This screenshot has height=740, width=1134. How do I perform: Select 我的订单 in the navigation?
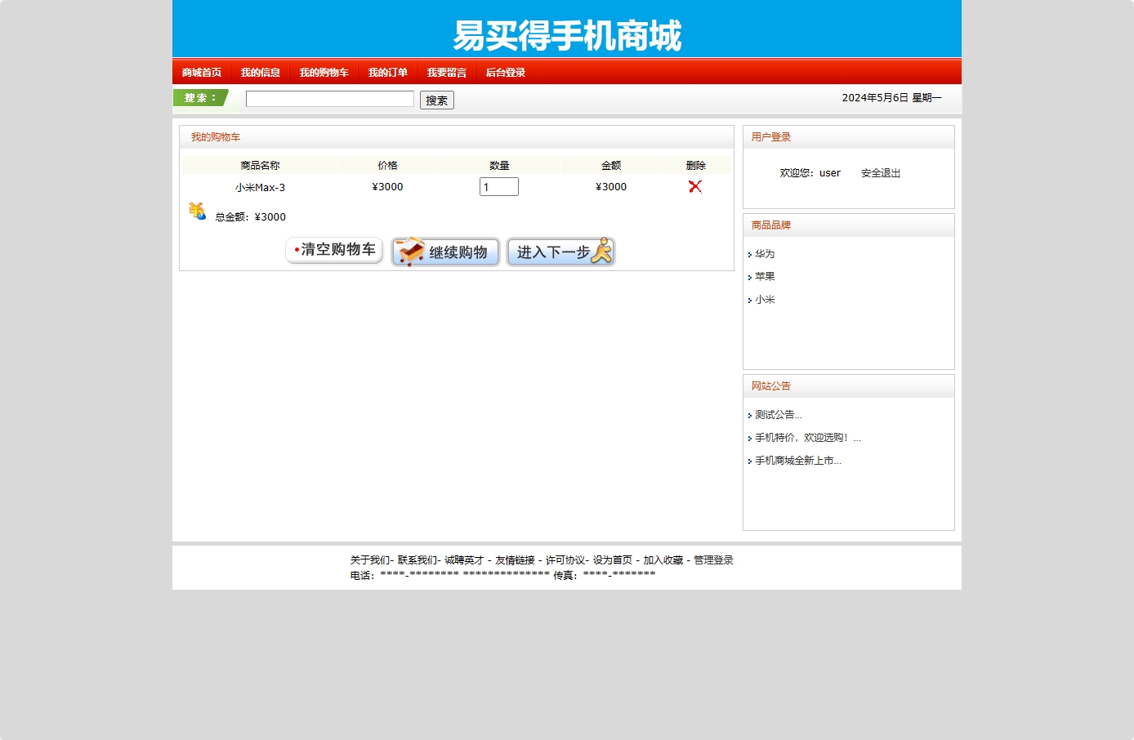386,72
